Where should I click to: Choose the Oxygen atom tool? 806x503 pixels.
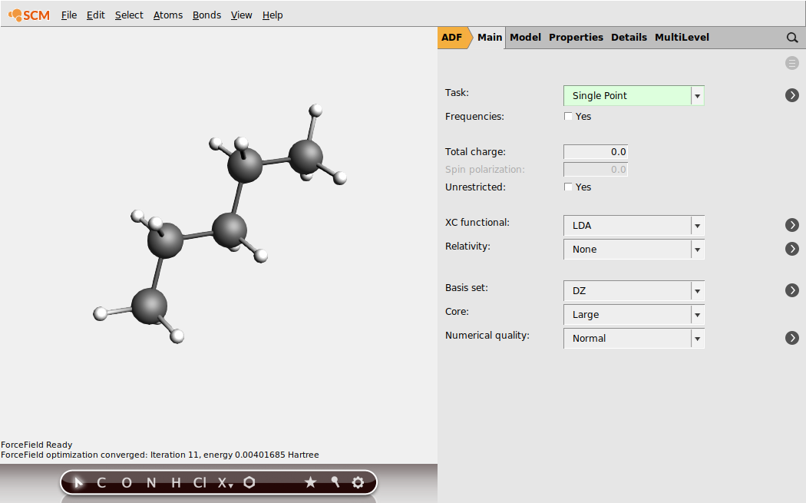tap(127, 482)
